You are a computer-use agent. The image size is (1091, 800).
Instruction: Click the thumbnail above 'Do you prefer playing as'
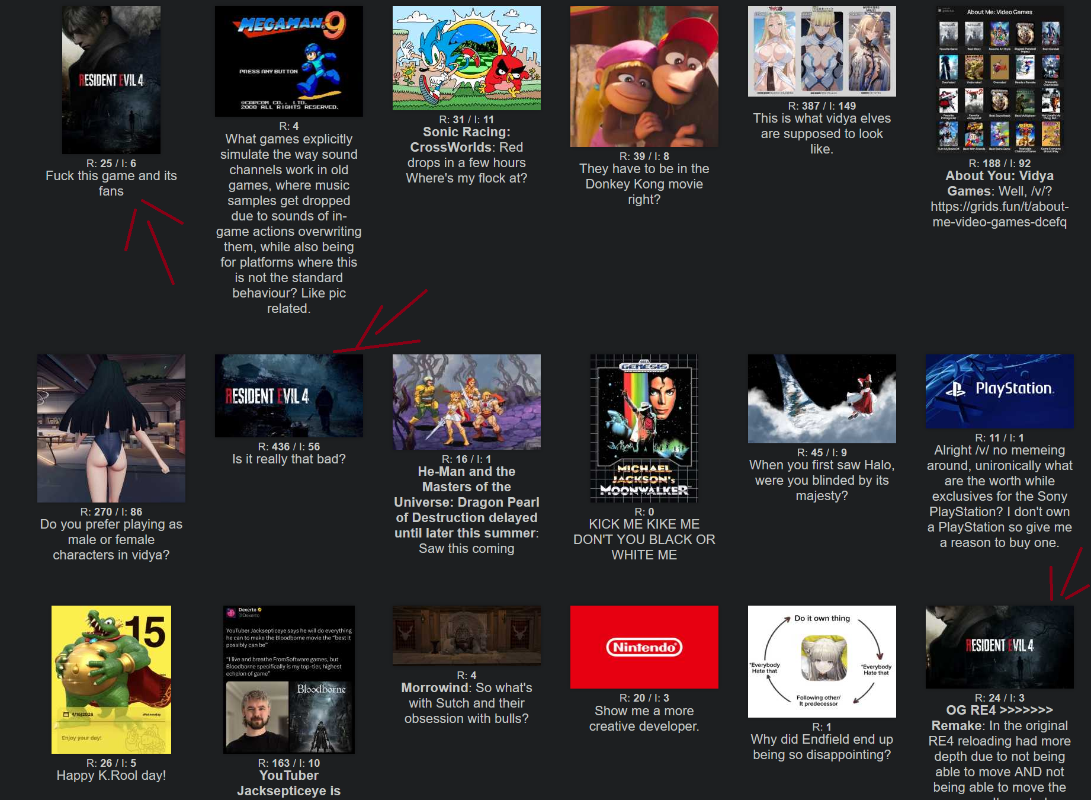pos(111,428)
